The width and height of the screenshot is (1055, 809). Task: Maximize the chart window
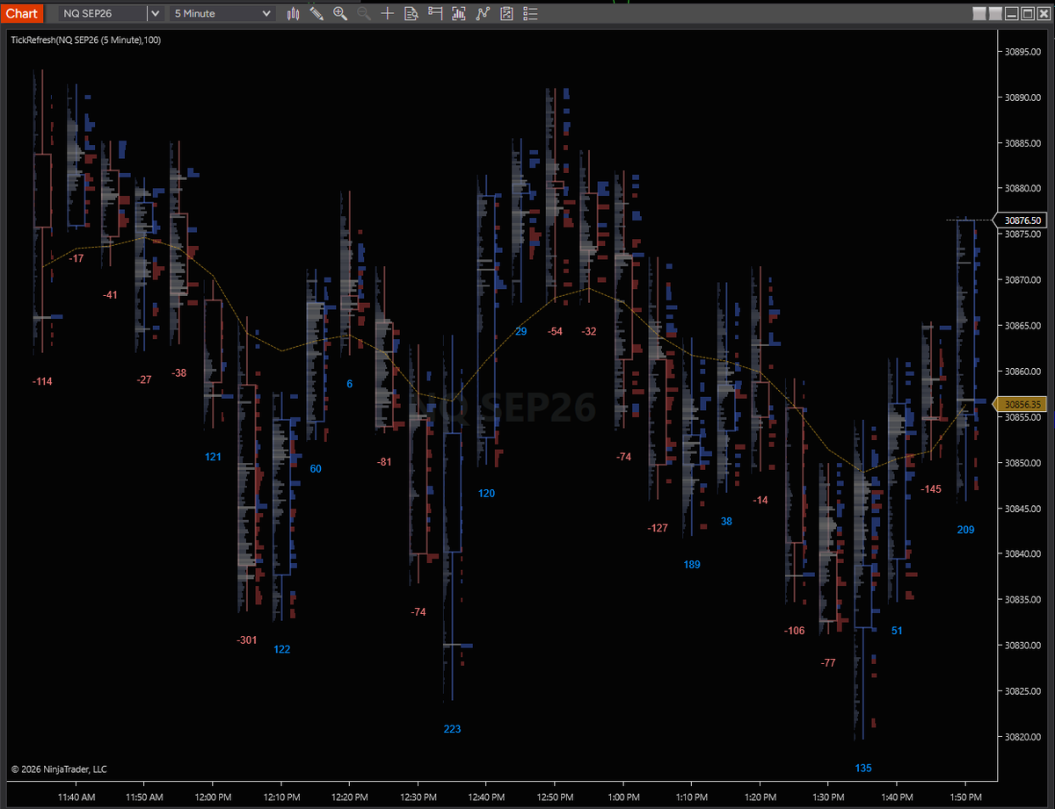point(1028,13)
